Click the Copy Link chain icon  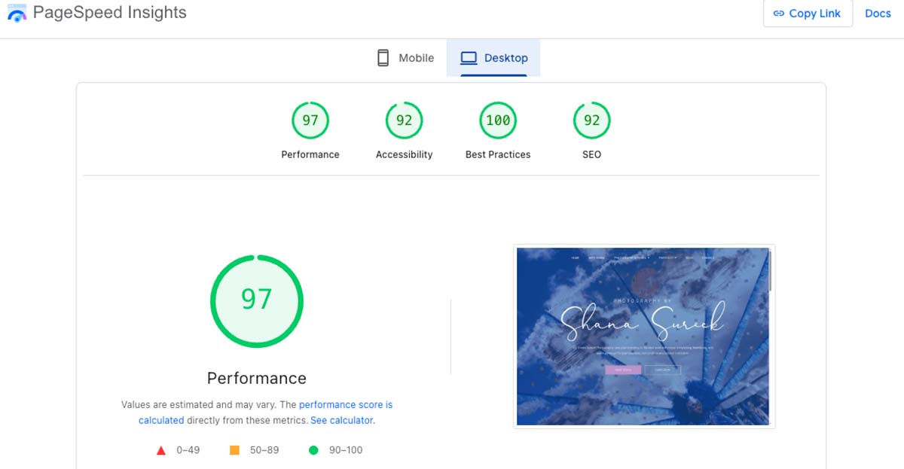click(777, 13)
